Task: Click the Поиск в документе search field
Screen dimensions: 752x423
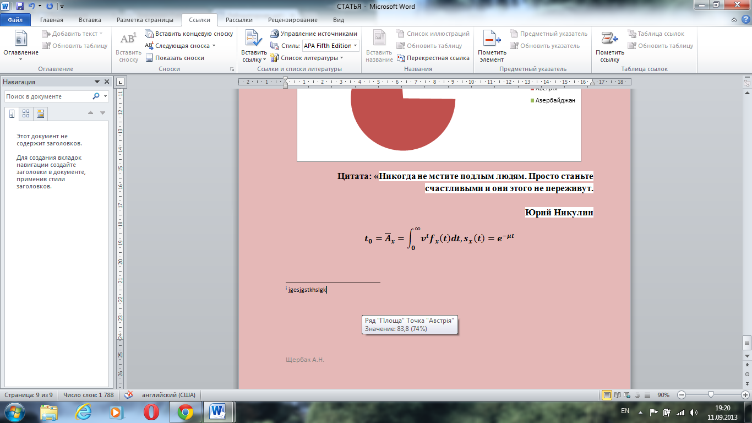Action: [x=48, y=96]
